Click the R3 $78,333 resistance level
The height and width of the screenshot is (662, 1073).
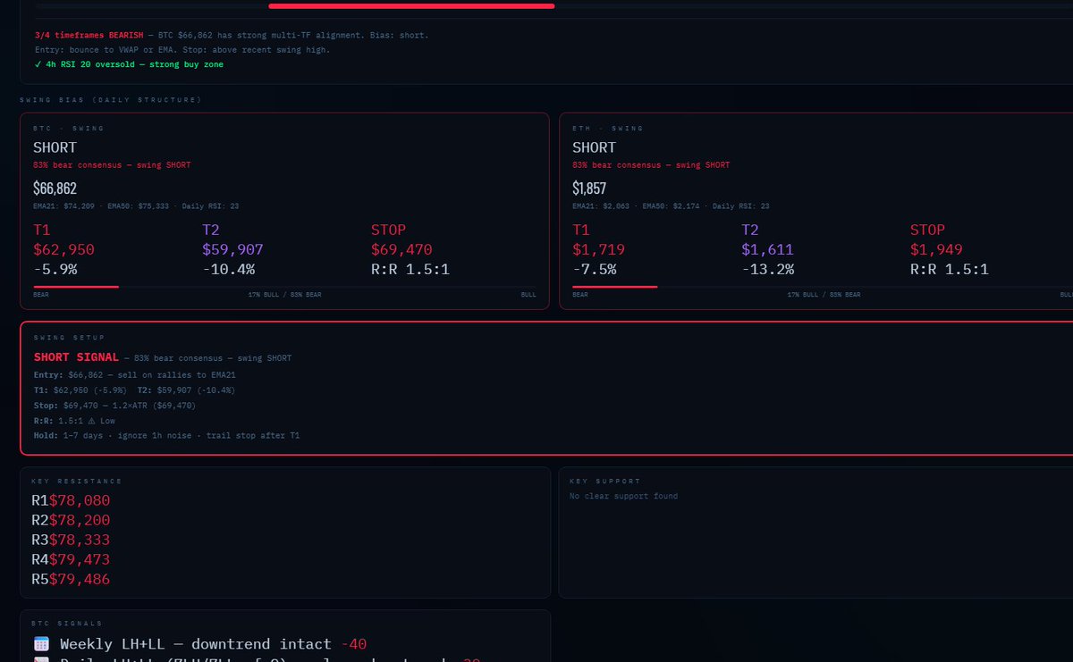[x=71, y=540]
